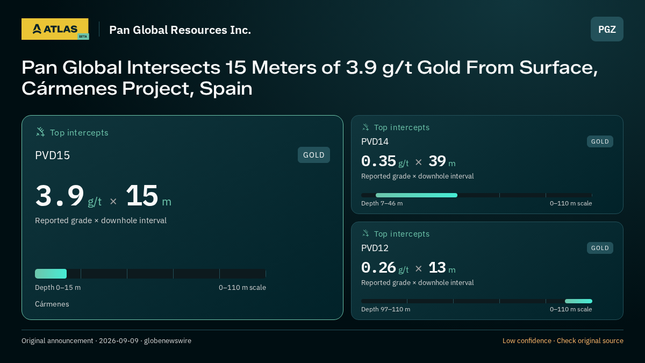
Task: Click 0–110 m scale label in PVD15 card
Action: coord(242,287)
